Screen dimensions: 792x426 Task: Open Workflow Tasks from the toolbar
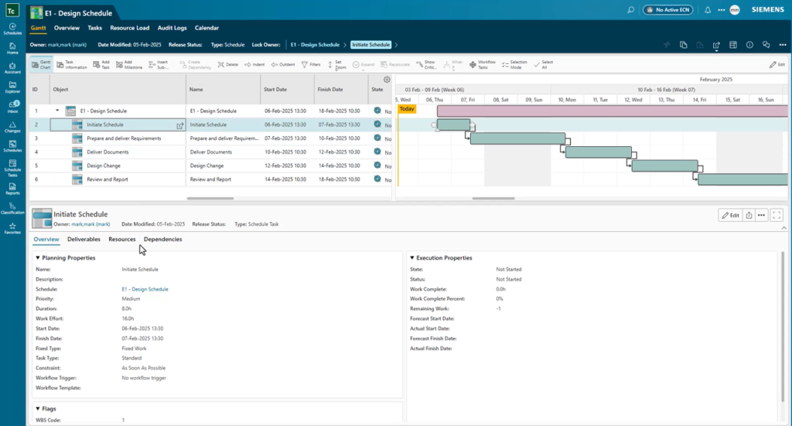click(x=483, y=65)
